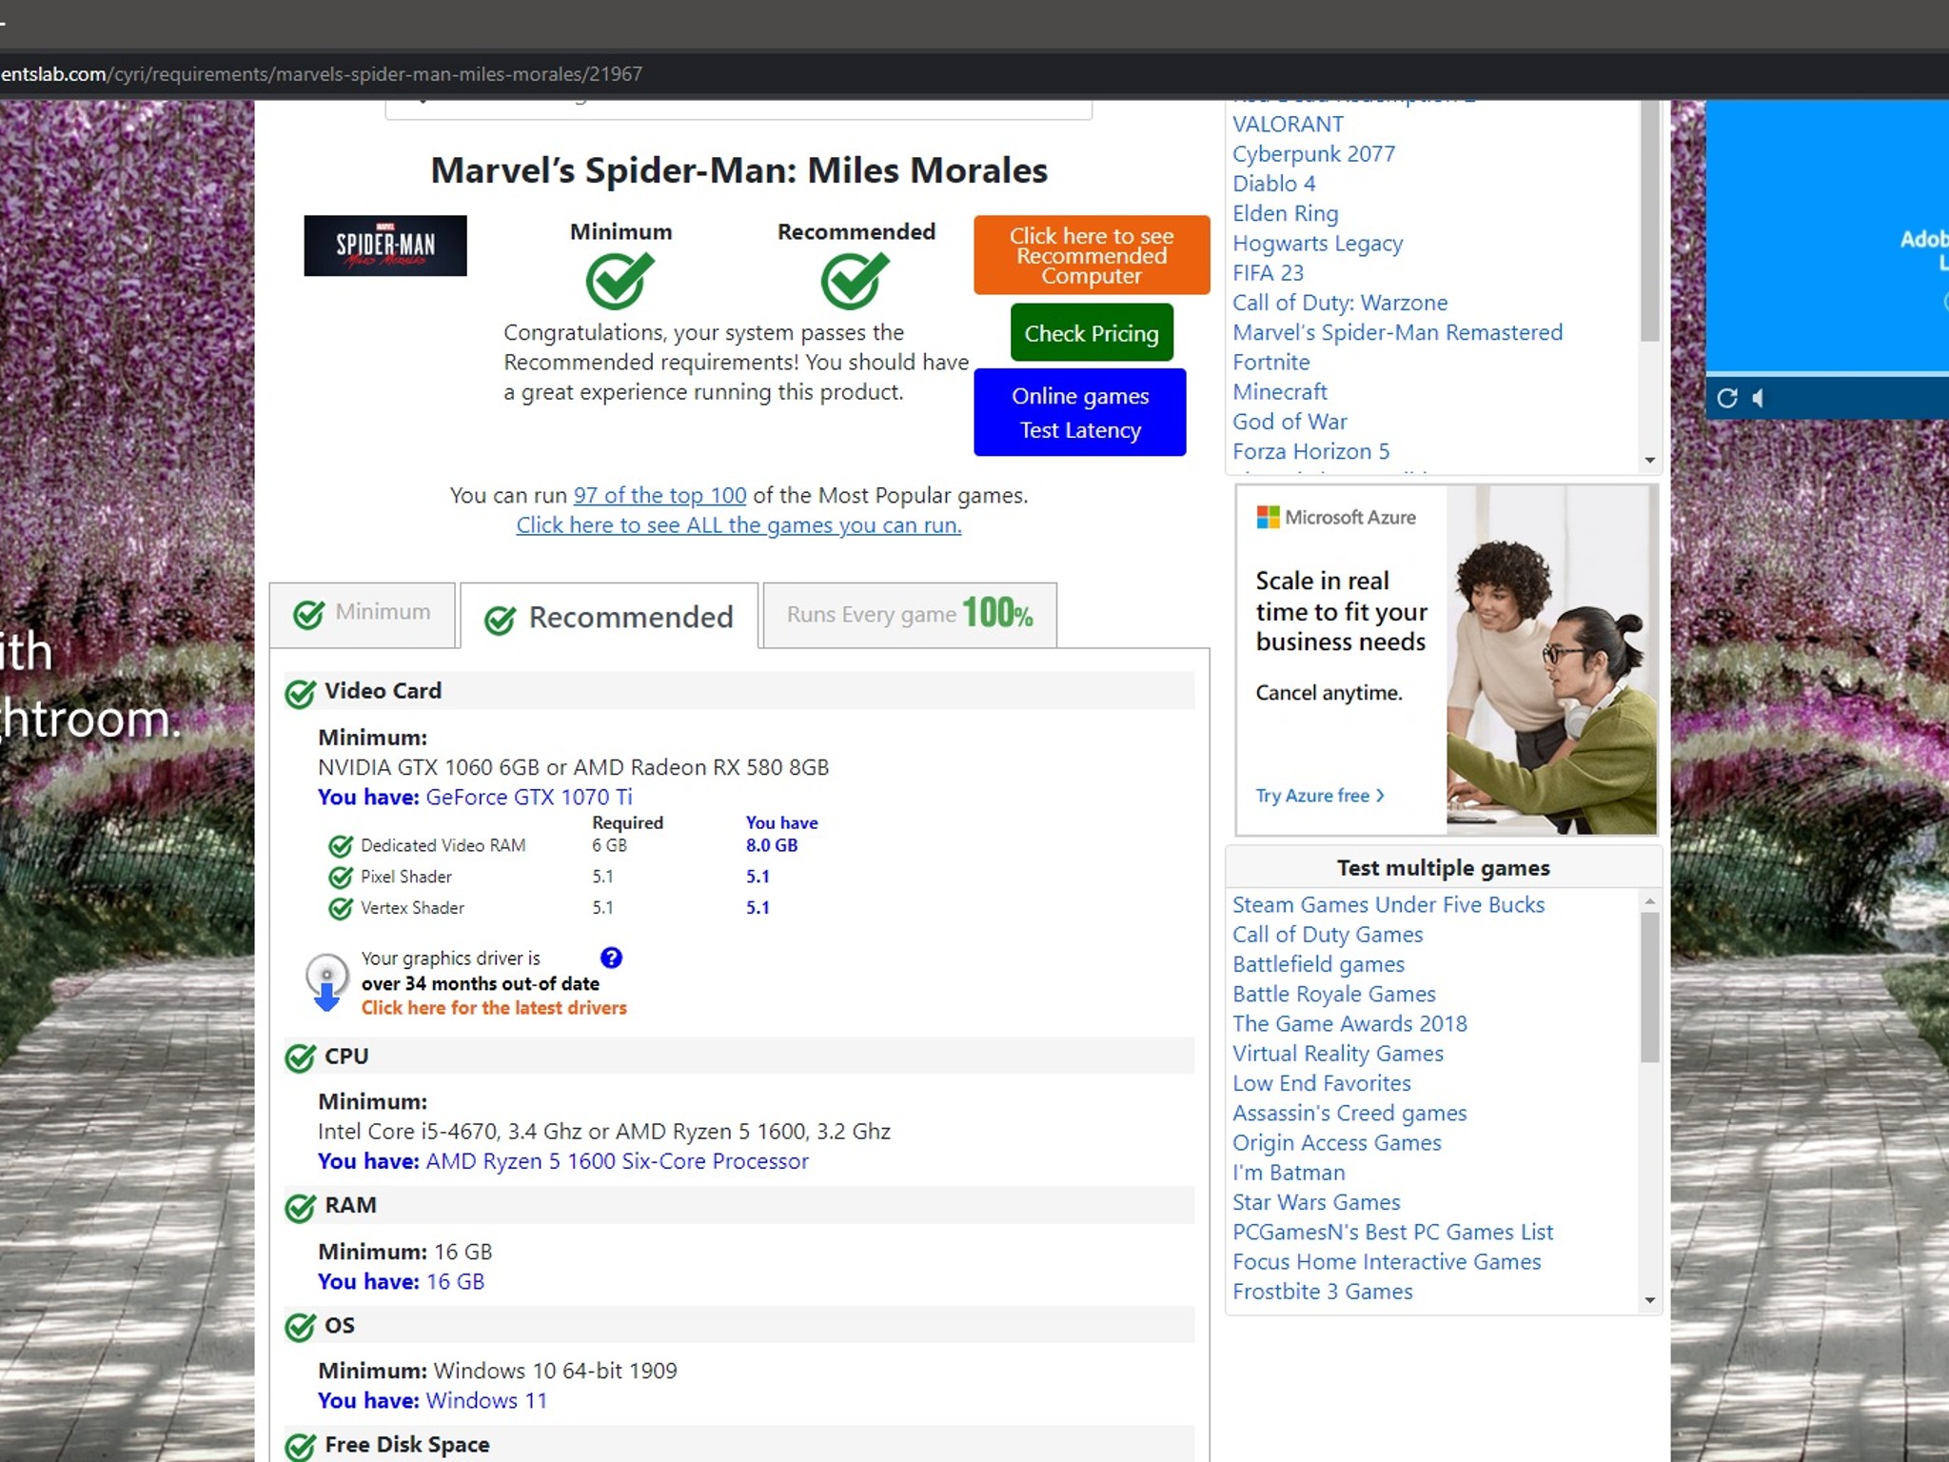This screenshot has width=1949, height=1462.
Task: Click the green Check Pricing button
Action: pyautogui.click(x=1092, y=333)
